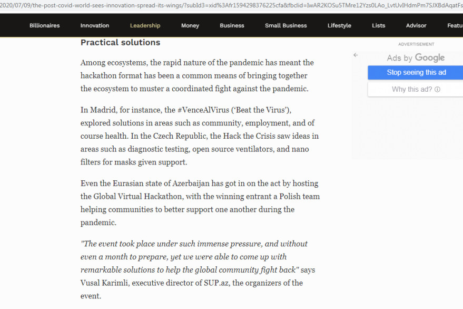The image size is (463, 309).
Task: Click the info icon on Why this ad
Action: (x=438, y=89)
